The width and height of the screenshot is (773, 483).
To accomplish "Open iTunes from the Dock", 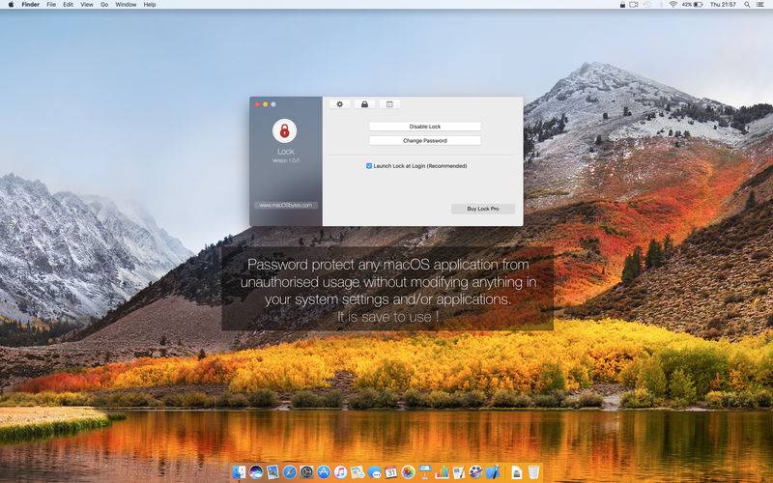I will [x=341, y=471].
